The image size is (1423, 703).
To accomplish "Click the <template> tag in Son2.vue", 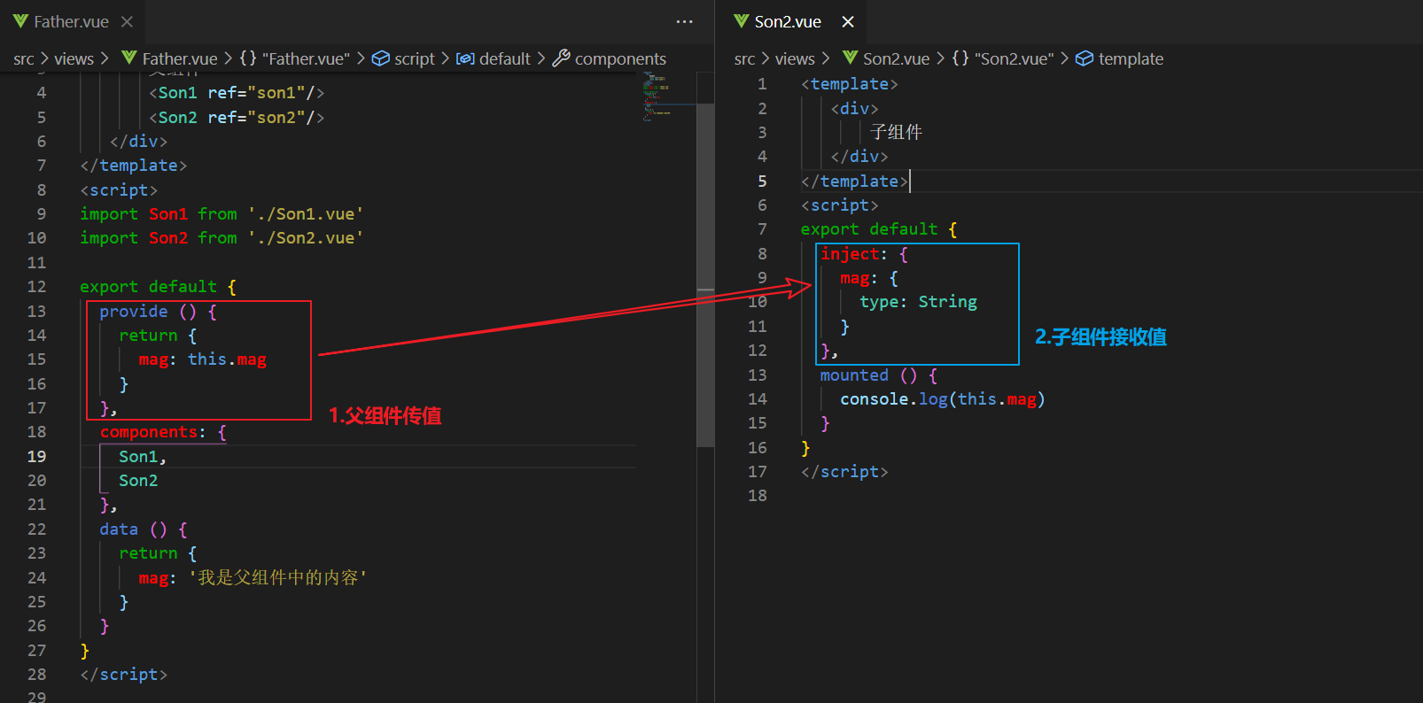I will (x=850, y=83).
